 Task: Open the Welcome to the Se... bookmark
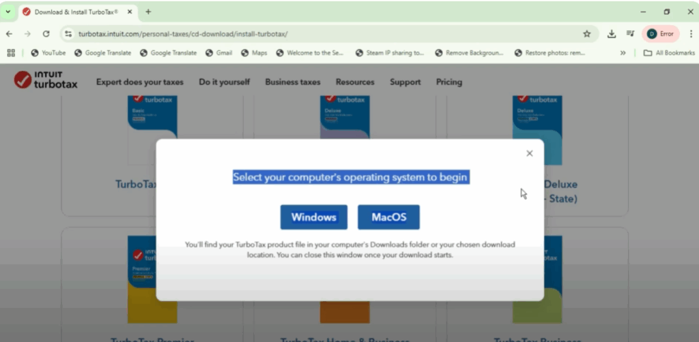click(x=310, y=52)
